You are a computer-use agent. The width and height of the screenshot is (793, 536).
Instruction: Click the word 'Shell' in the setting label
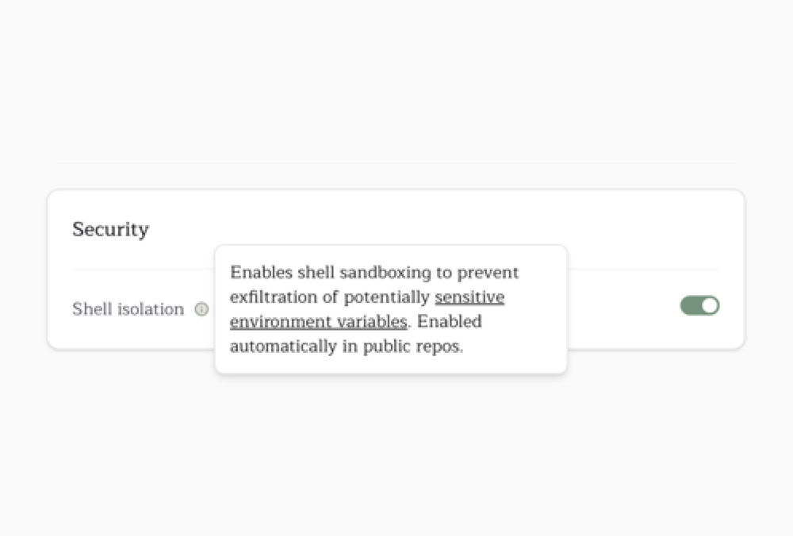tap(92, 309)
